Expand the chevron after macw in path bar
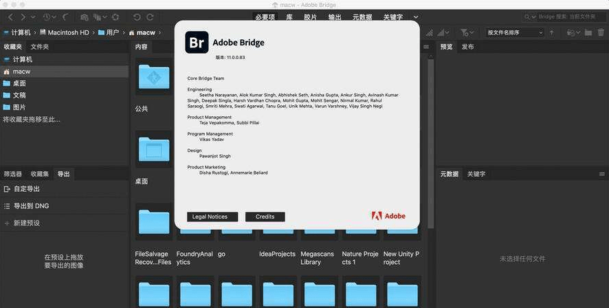 (159, 32)
